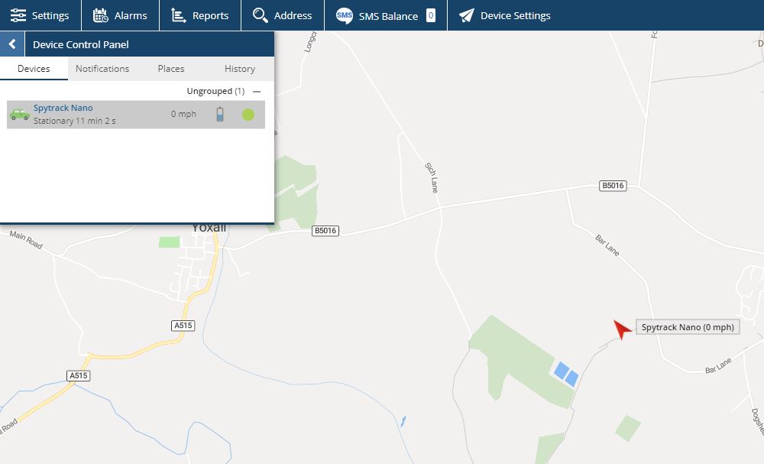764x464 pixels.
Task: Click the green status dot for Spytrack Nano
Action: click(x=248, y=115)
